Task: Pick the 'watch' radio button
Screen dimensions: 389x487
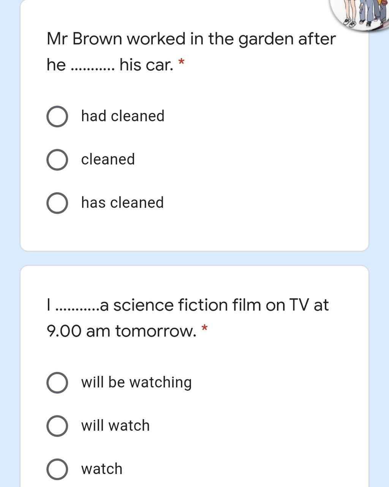Action: click(57, 469)
